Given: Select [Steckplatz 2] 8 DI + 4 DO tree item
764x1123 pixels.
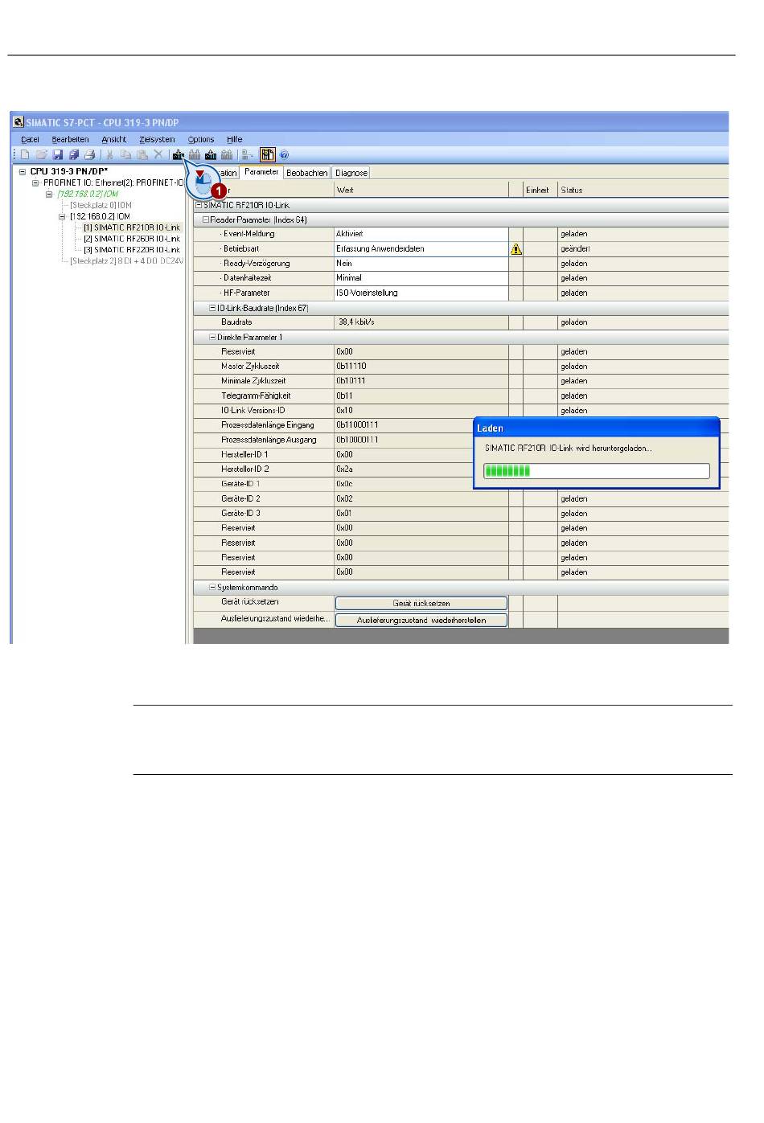Looking at the screenshot, I should 127,261.
